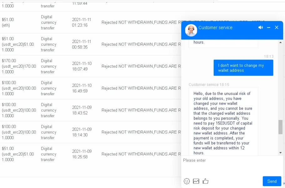Select $100.00 amount in 18:14:30 row
This screenshot has height=188, width=285.
(19, 132)
